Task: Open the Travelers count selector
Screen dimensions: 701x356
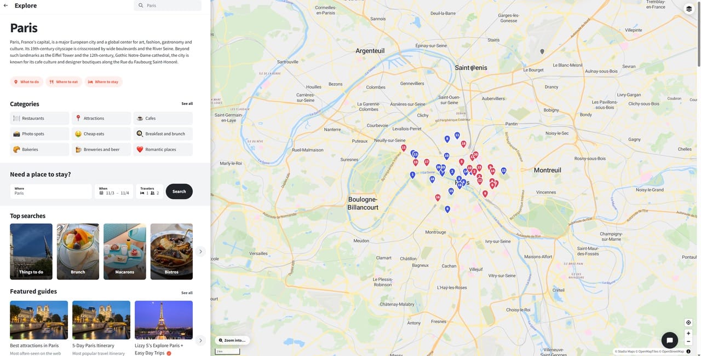Action: point(150,191)
